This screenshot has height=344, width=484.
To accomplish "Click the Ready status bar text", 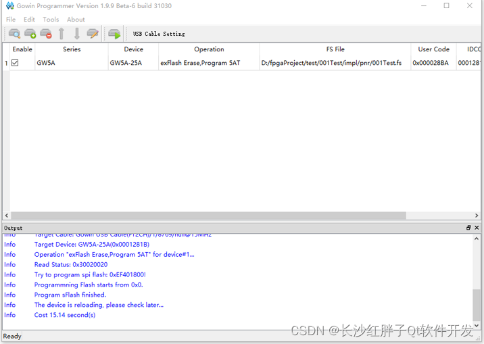I will coord(12,336).
